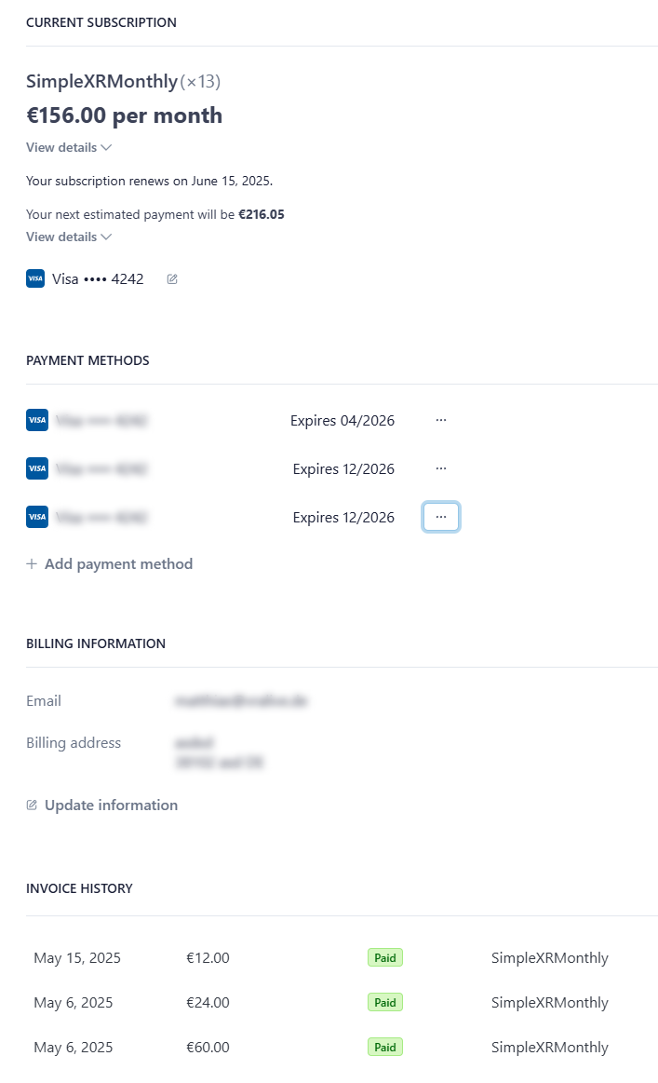Open the €24.00 invoice from May 6
The height and width of the screenshot is (1083, 658).
208,1003
